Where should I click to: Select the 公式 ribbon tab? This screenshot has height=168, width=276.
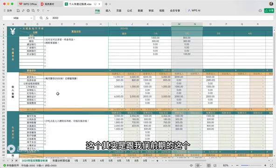(130, 11)
